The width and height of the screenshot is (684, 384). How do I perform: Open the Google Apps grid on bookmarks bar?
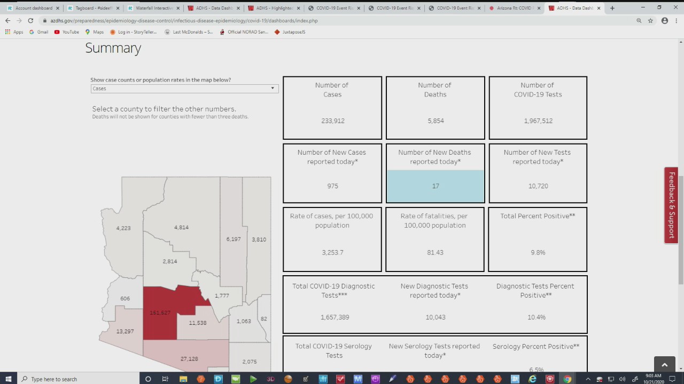point(7,31)
